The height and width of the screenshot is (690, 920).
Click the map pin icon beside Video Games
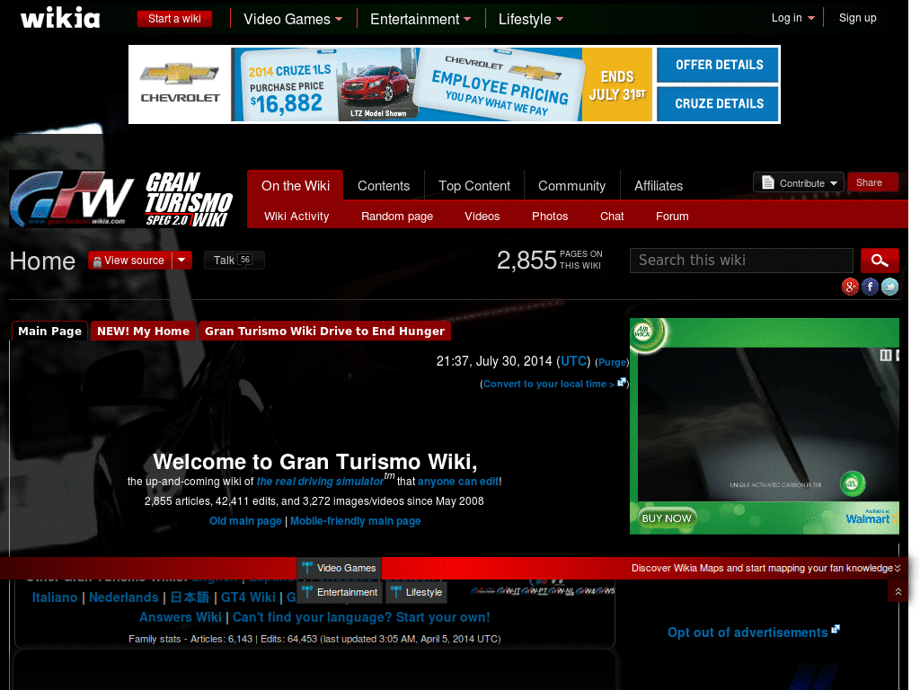click(x=309, y=568)
